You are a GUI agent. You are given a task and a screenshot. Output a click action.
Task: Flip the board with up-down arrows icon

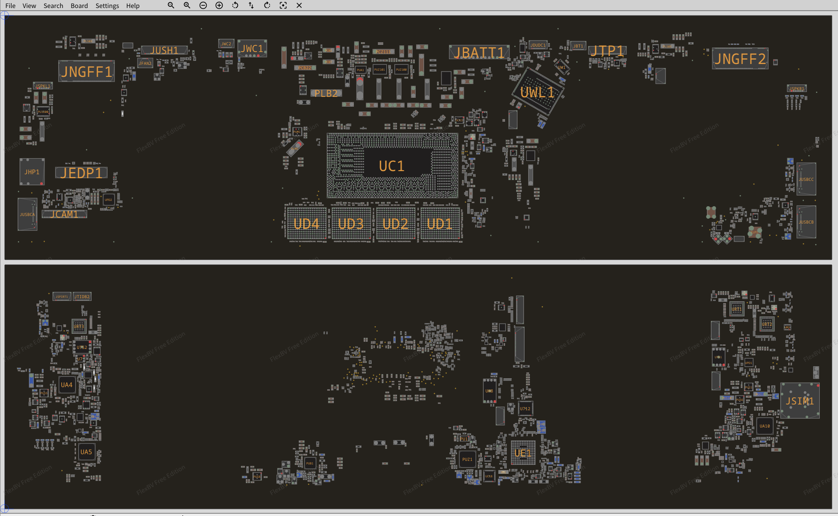pos(251,5)
